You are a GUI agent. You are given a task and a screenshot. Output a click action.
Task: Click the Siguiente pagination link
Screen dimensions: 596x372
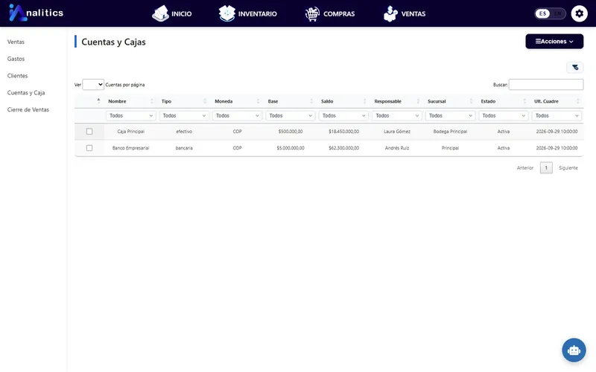click(568, 168)
